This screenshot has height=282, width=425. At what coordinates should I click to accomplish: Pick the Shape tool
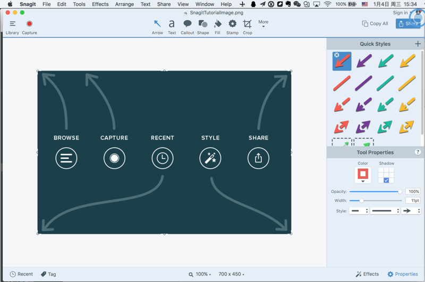[203, 27]
